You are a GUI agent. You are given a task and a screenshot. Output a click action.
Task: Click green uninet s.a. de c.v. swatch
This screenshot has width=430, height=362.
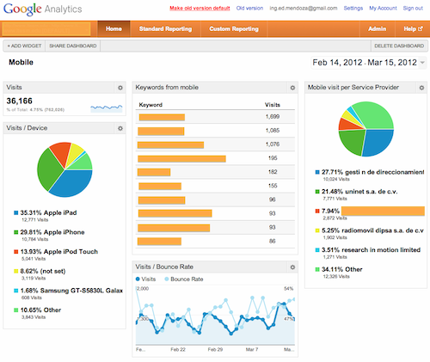(x=317, y=192)
